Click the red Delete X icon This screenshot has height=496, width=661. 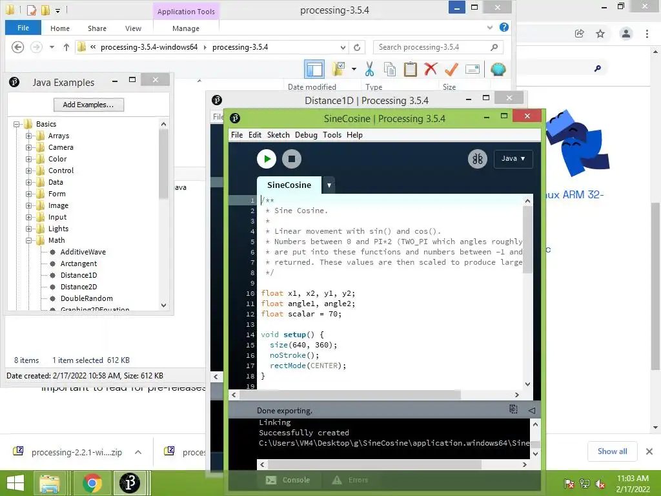pos(431,69)
